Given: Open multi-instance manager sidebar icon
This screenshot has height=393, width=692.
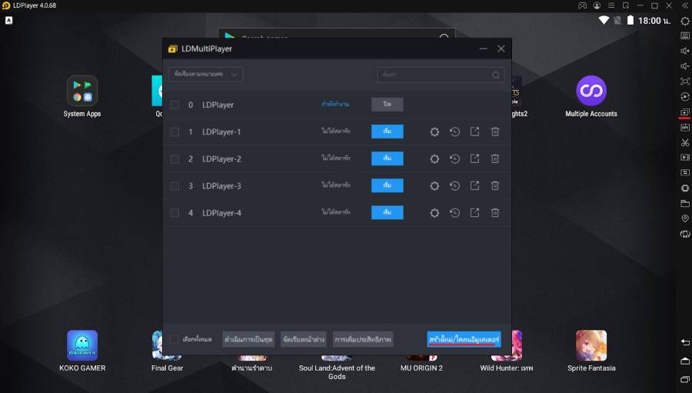Looking at the screenshot, I should pyautogui.click(x=685, y=112).
